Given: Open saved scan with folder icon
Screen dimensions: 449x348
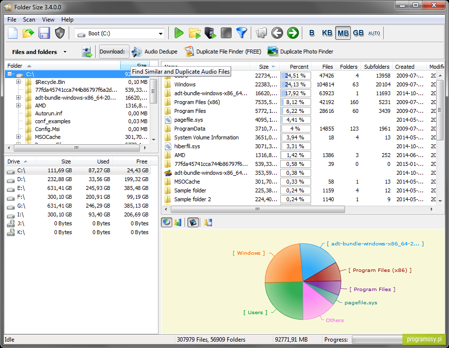Looking at the screenshot, I should pyautogui.click(x=28, y=33).
